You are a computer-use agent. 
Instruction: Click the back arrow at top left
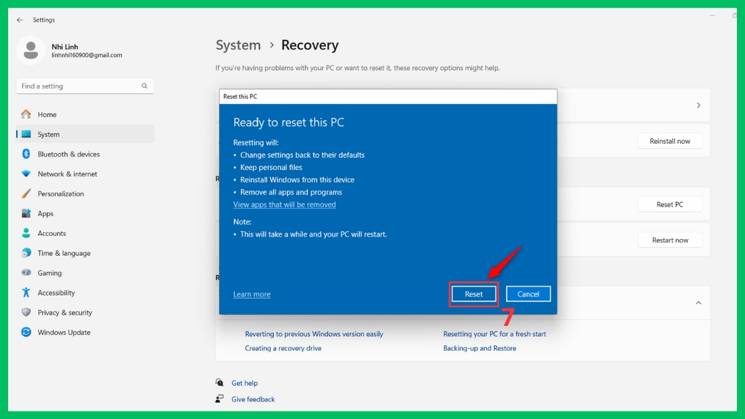point(19,19)
